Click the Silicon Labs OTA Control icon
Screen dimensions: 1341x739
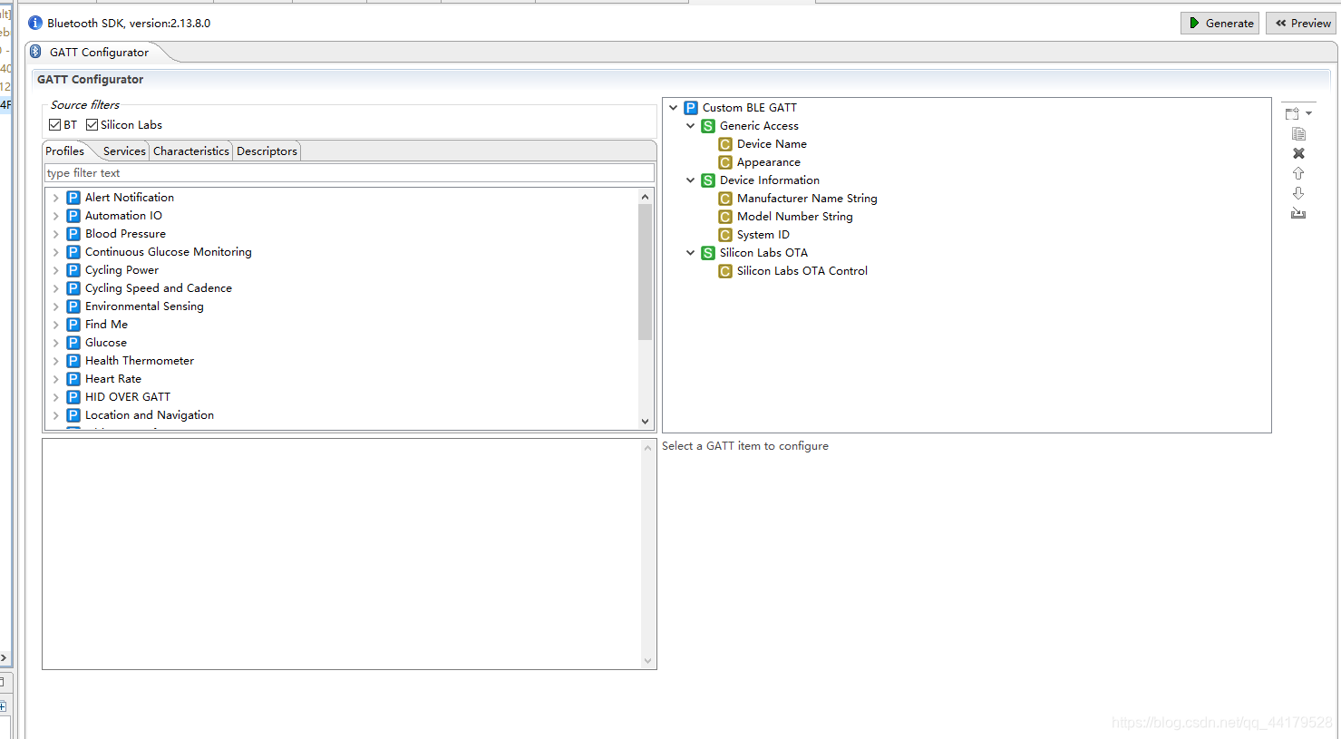(x=725, y=271)
